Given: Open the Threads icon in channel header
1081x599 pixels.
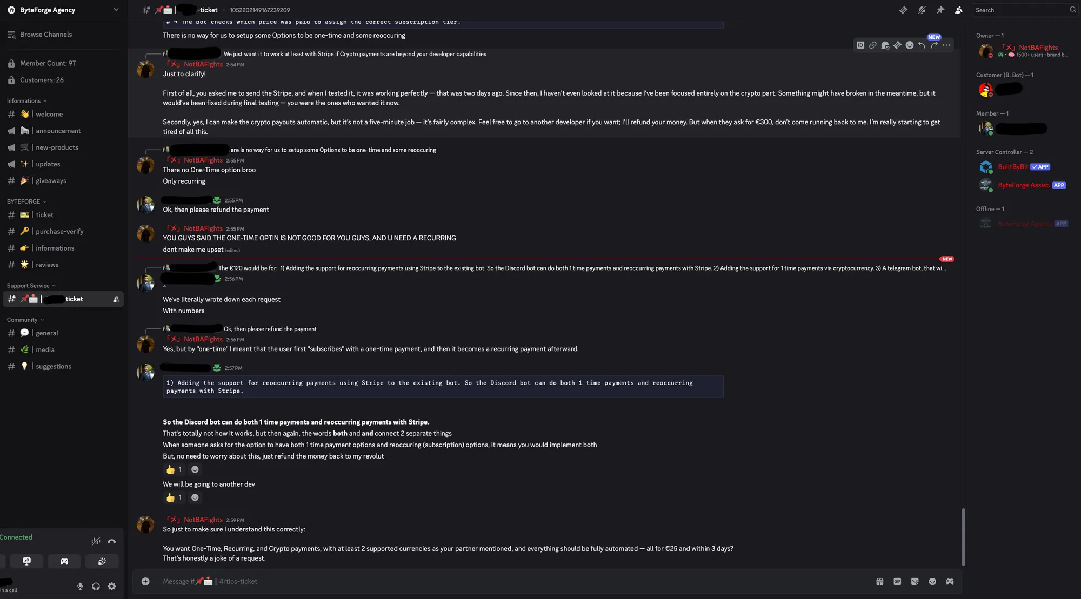Looking at the screenshot, I should tap(903, 10).
